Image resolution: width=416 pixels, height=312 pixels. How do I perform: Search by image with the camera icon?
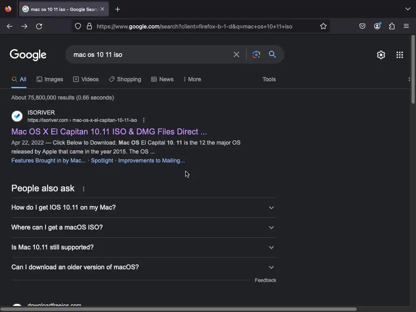[x=256, y=55]
